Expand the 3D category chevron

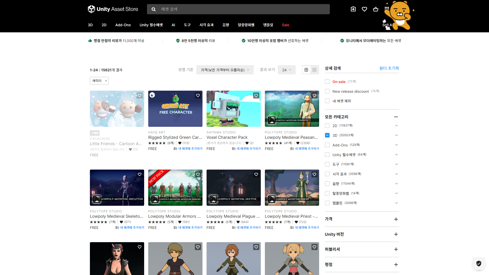coord(396,135)
